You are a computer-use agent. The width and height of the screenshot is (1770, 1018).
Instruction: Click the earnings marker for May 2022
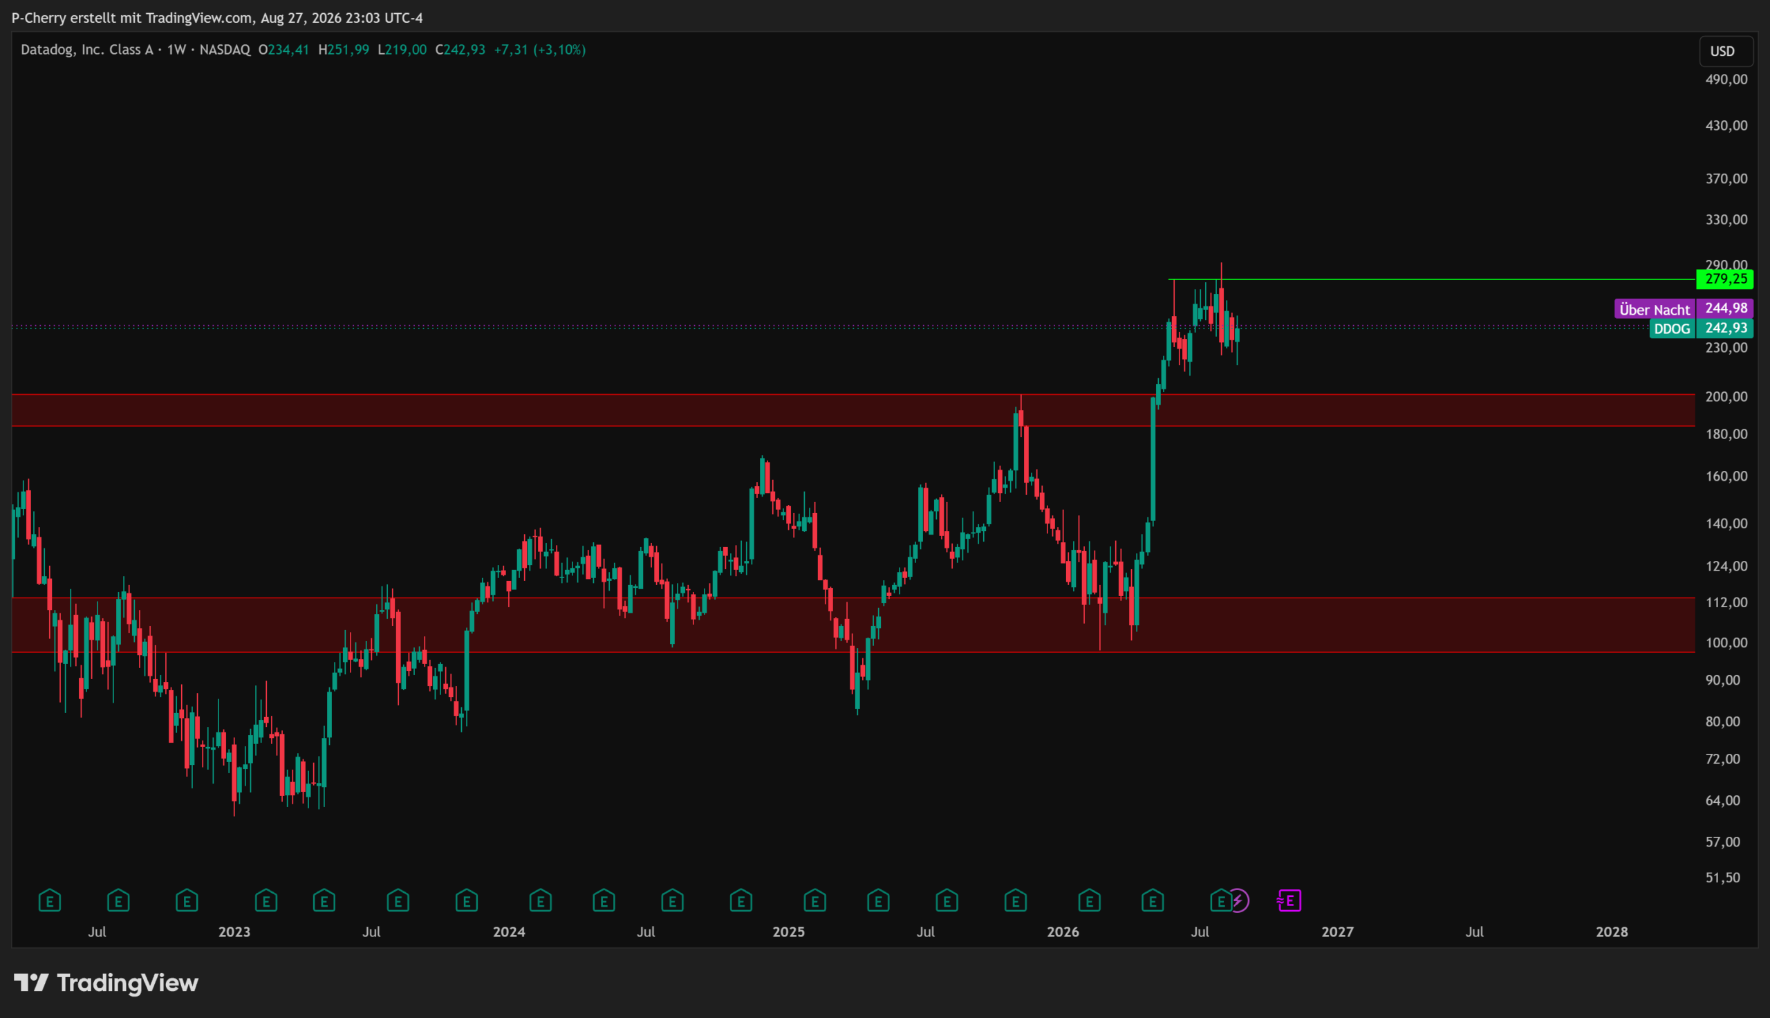50,900
